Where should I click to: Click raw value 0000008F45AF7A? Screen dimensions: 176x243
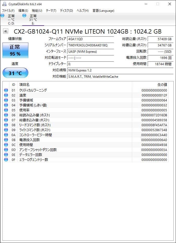click(154, 125)
